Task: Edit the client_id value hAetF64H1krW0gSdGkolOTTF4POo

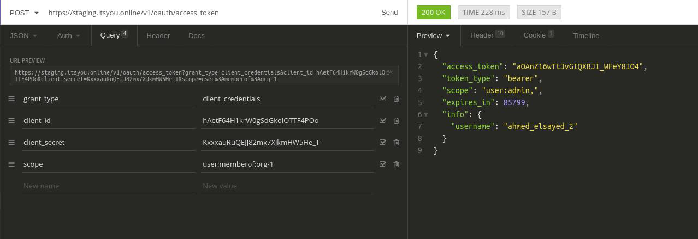Action: tap(287, 120)
